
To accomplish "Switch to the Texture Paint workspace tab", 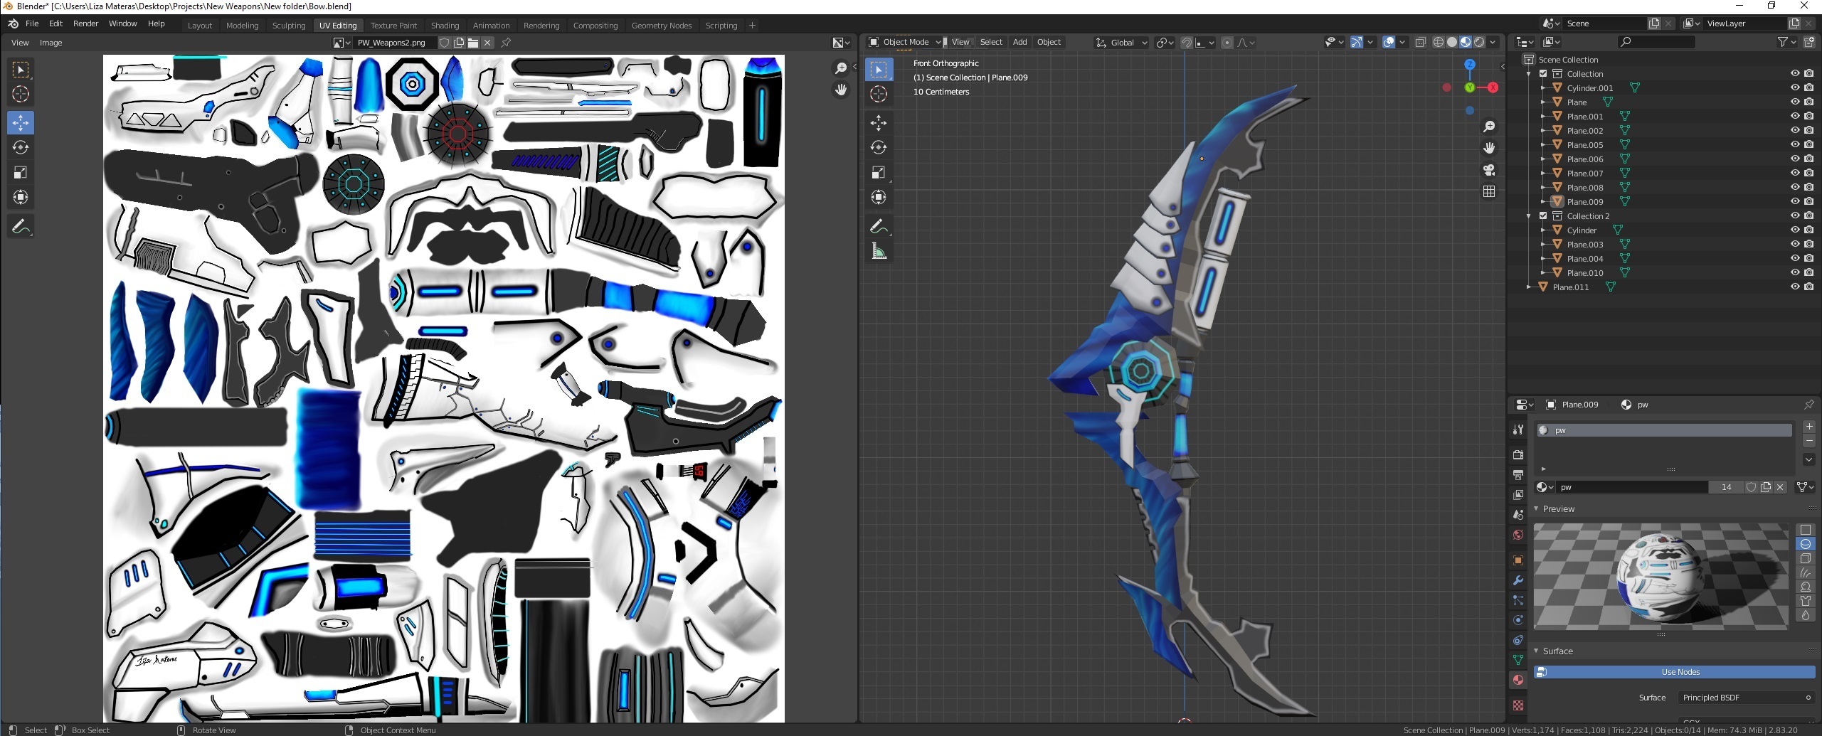I will tap(393, 26).
